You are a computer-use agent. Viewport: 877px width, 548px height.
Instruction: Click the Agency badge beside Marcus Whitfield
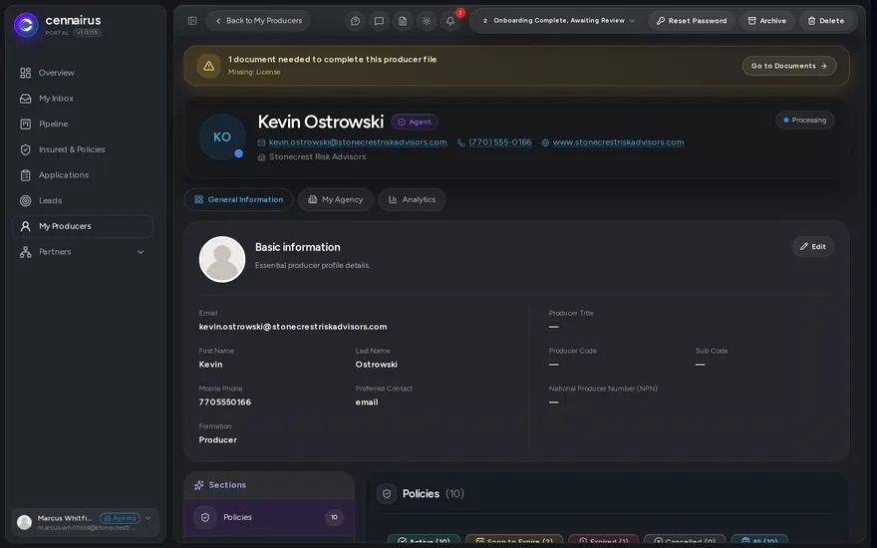pyautogui.click(x=120, y=518)
